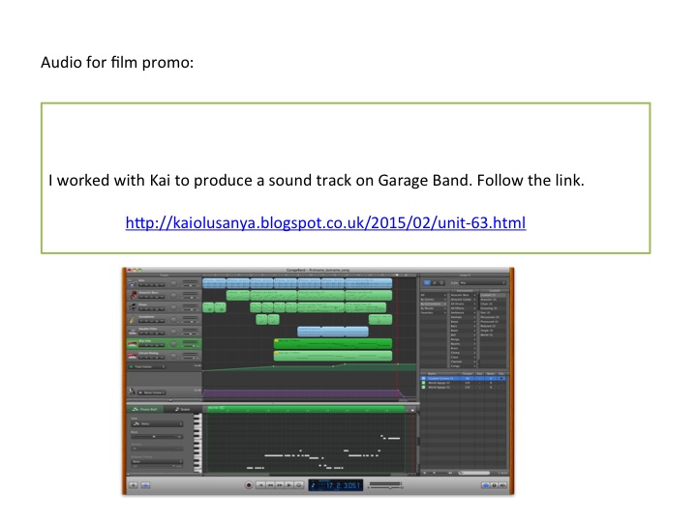Screen dimensions: 697x522
Task: Expand By Moods in the loop browser
Action: tap(434, 308)
